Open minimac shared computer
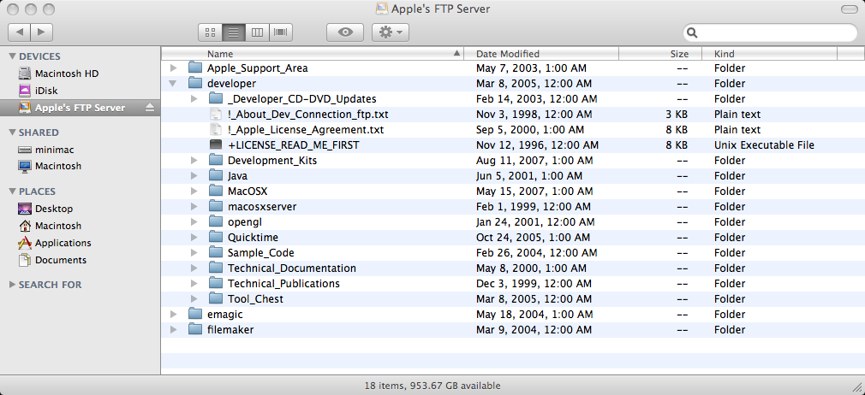Image resolution: width=865 pixels, height=395 pixels. 80,150
